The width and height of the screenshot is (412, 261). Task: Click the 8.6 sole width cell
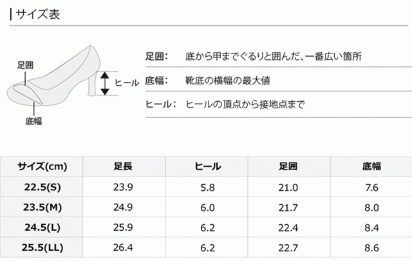click(x=371, y=248)
